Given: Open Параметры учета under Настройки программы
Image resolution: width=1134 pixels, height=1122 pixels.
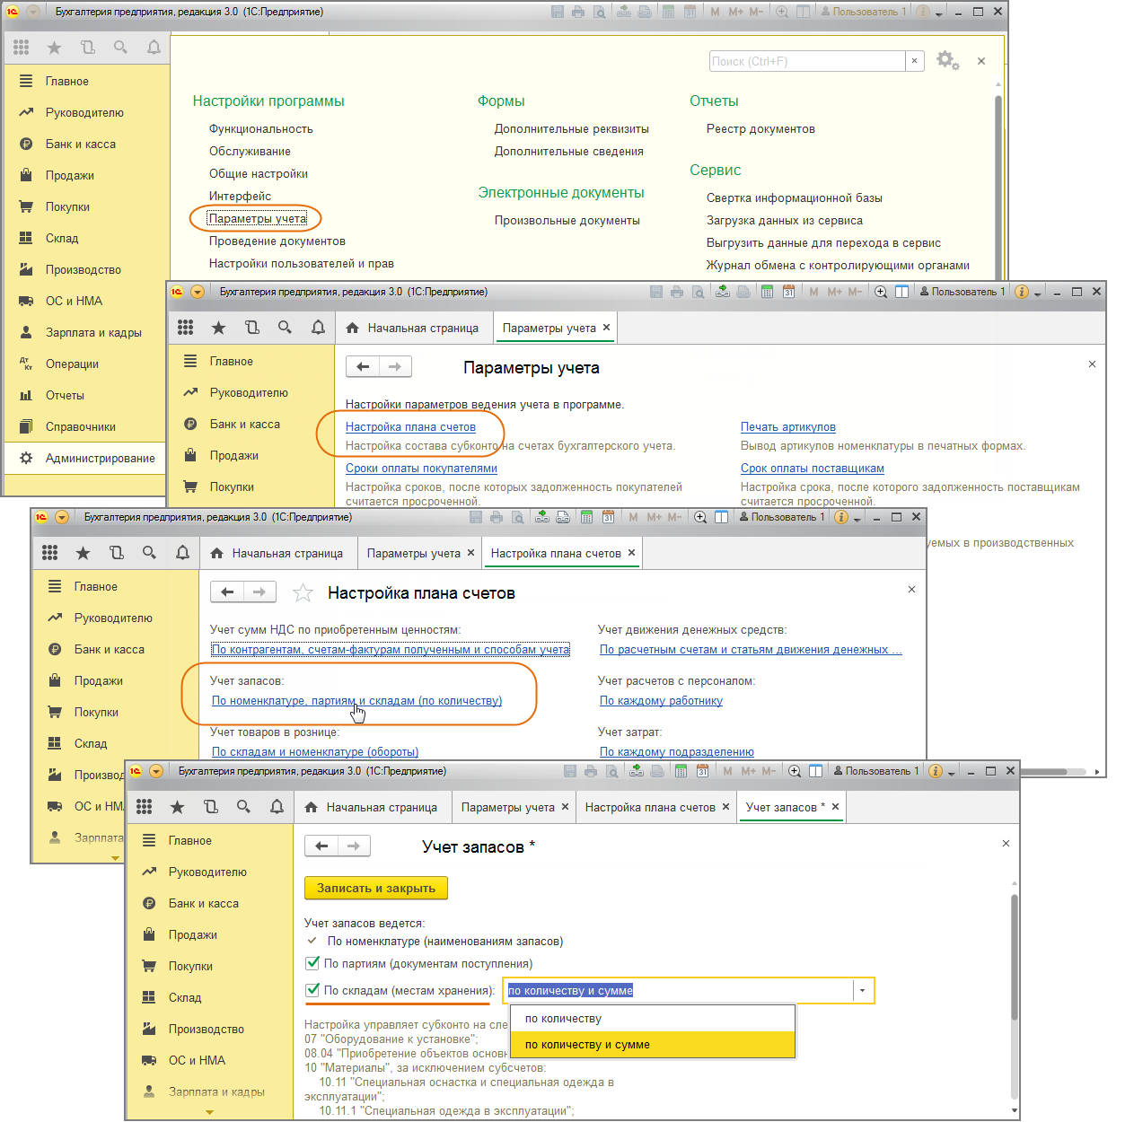Looking at the screenshot, I should 258,218.
